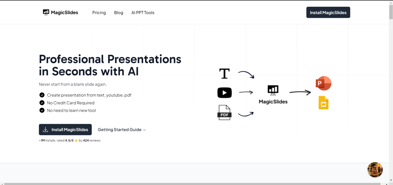The image size is (393, 185).
Task: Open the Getting Started Guide link
Action: coord(122,130)
